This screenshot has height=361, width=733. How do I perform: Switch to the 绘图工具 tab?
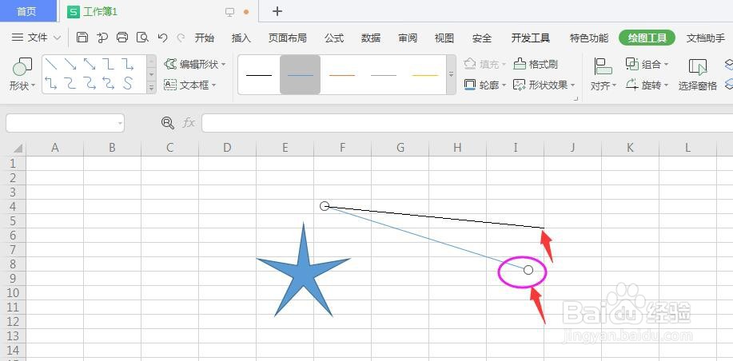647,38
